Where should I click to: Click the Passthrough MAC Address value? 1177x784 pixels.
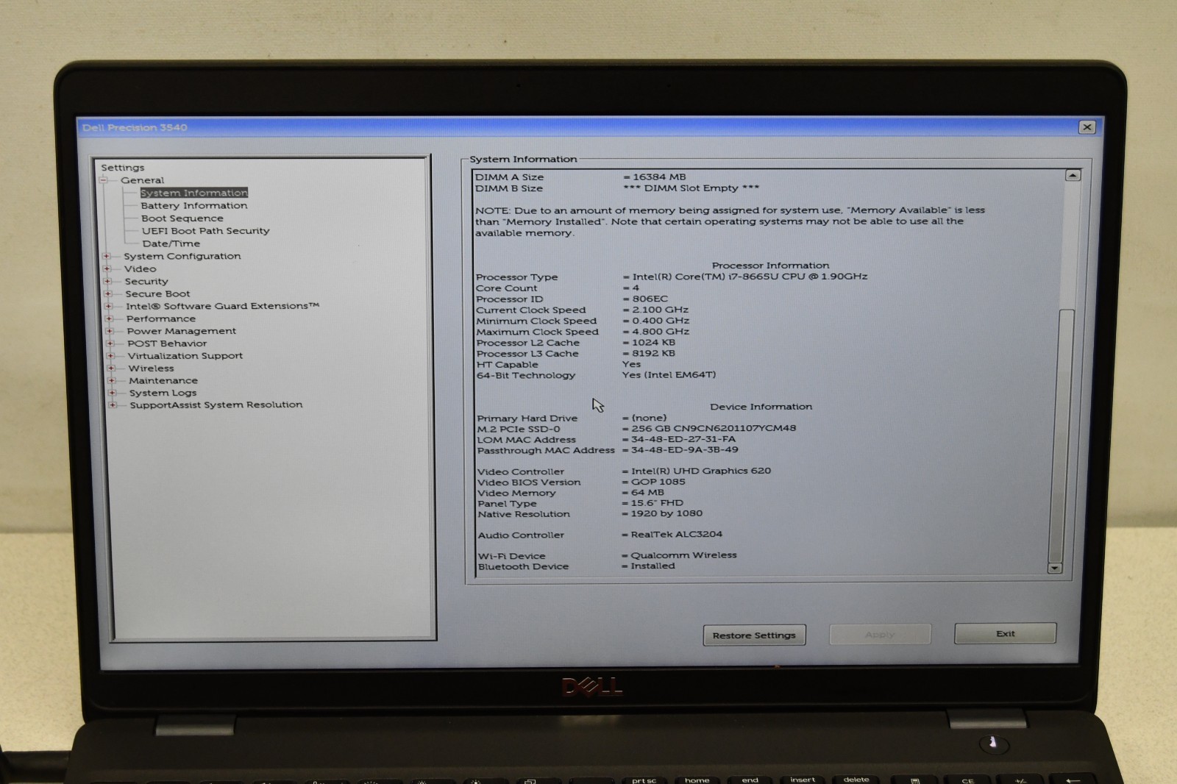[x=685, y=449]
